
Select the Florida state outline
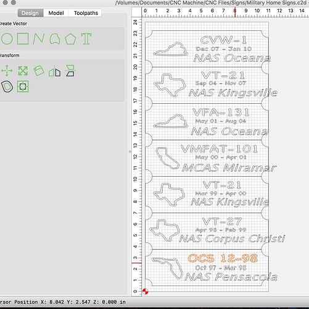click(167, 268)
